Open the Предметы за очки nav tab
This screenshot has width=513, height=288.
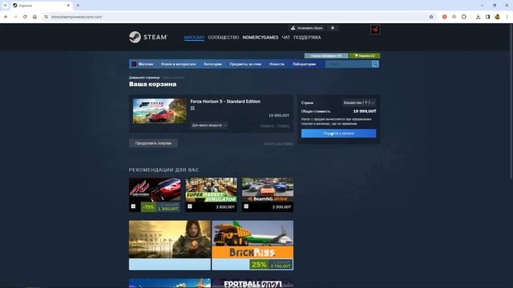[245, 64]
